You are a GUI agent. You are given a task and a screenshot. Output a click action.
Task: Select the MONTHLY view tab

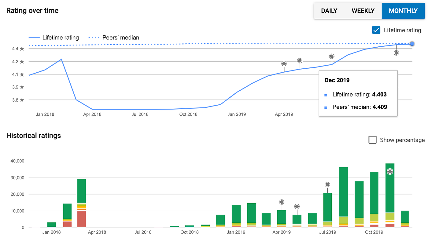point(403,11)
